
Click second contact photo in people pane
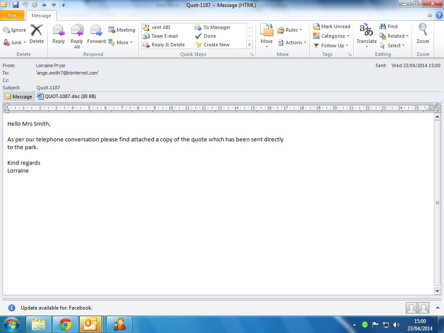point(424,308)
